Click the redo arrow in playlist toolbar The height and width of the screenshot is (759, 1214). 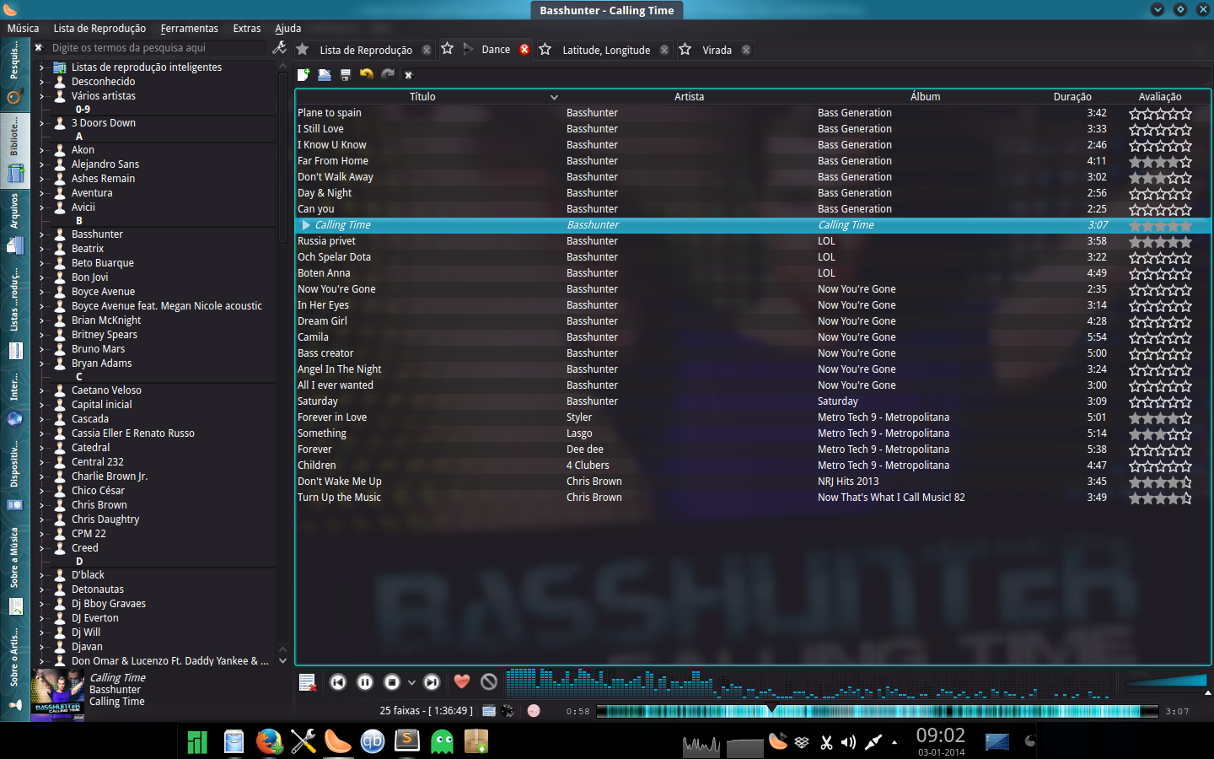click(388, 74)
